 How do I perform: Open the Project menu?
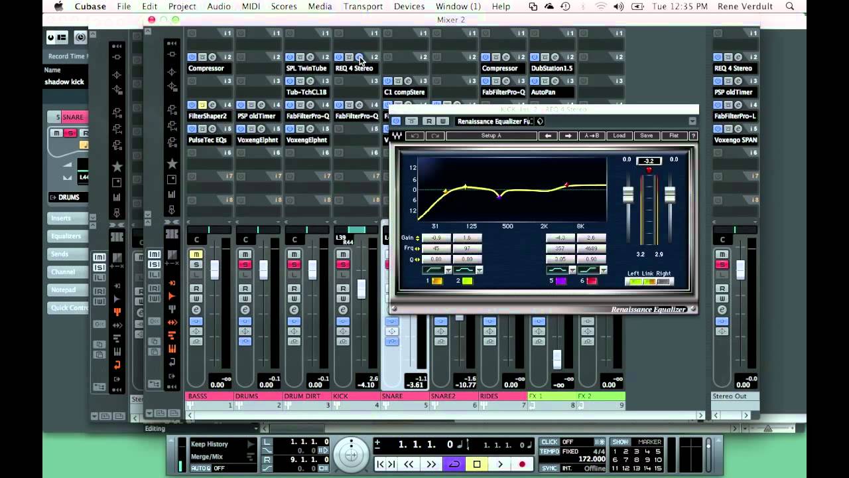182,7
